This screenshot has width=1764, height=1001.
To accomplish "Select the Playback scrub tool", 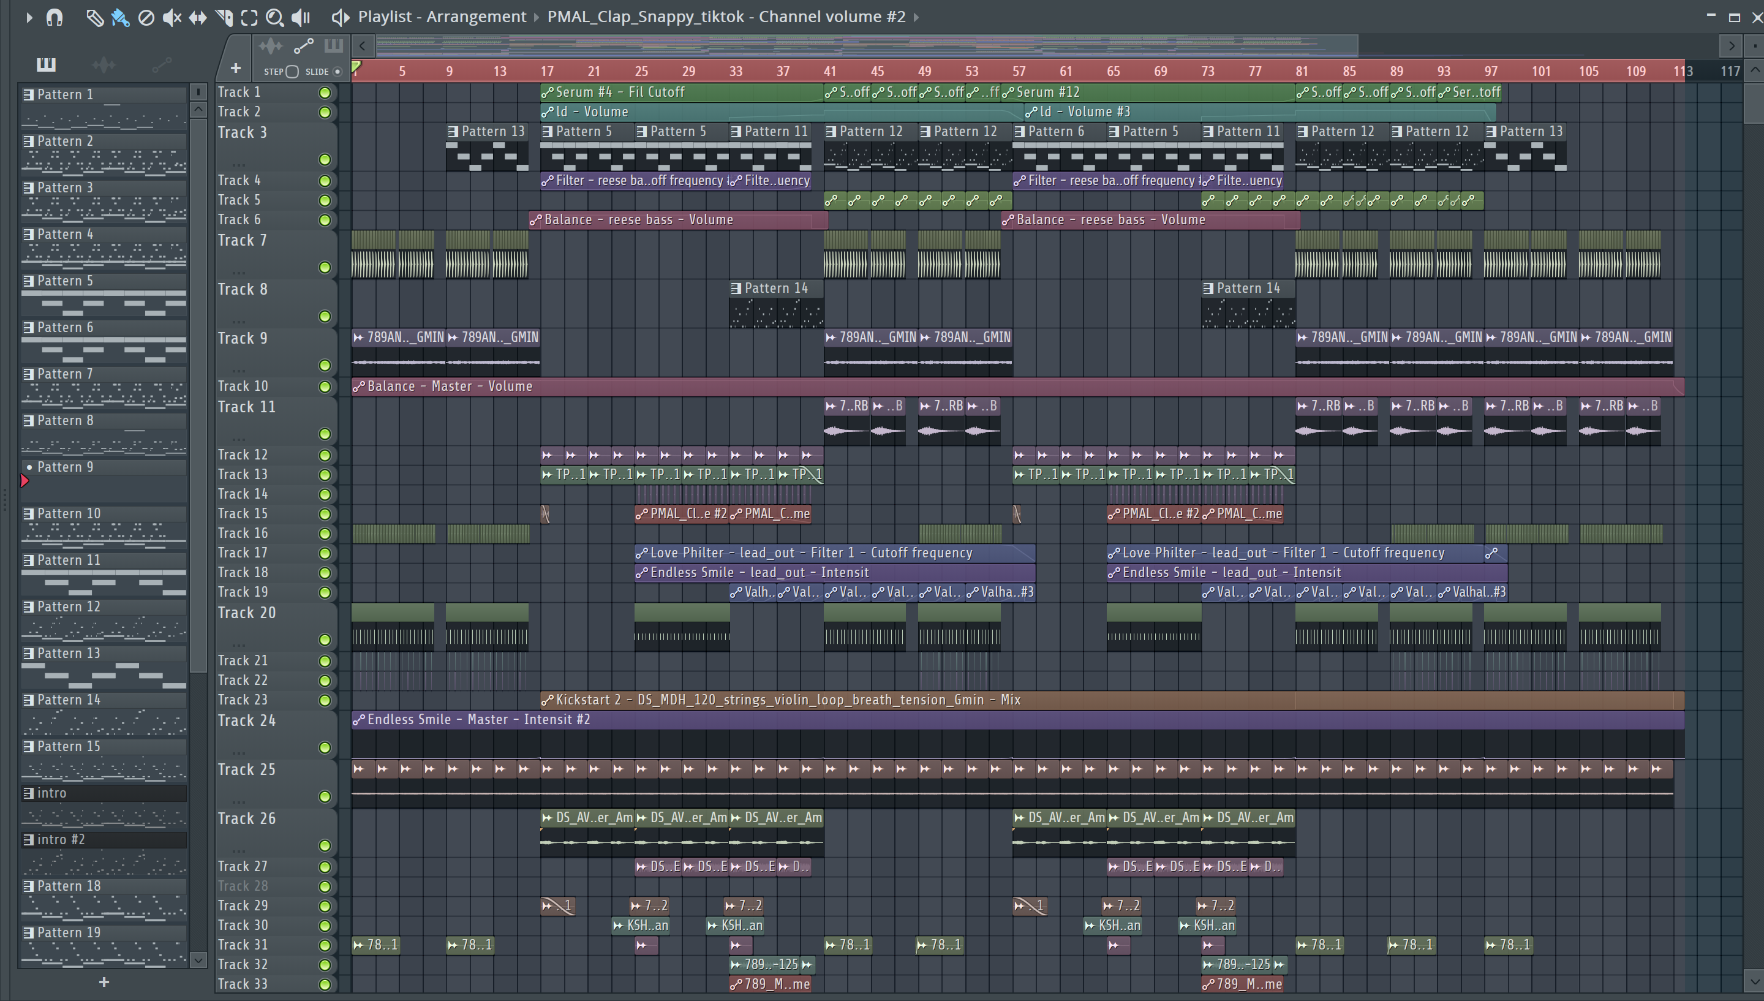I will point(301,17).
